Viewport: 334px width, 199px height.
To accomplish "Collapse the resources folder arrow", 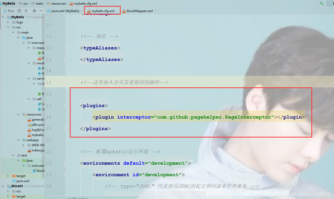I will click(x=18, y=114).
